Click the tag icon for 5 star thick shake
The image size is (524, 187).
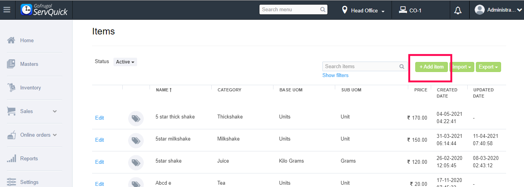(136, 118)
